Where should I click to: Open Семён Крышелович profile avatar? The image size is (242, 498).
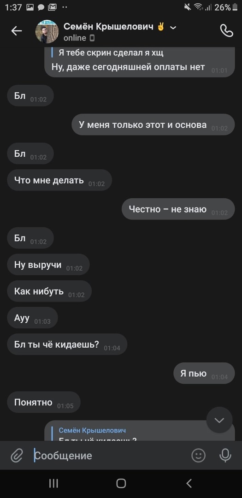47,31
